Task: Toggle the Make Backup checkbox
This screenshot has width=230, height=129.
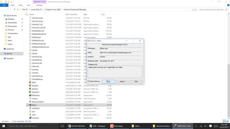Action: click(x=89, y=81)
